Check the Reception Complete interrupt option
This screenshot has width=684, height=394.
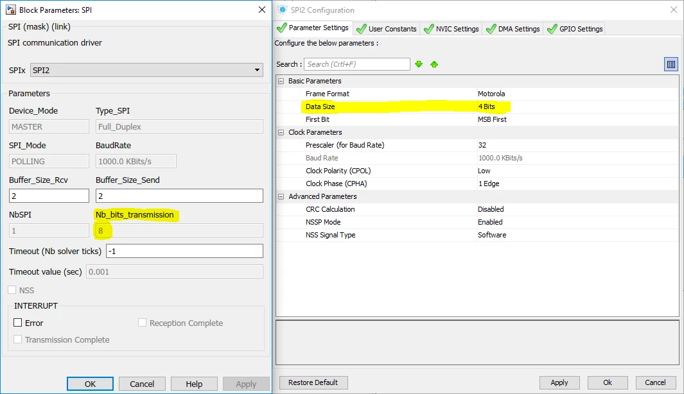(x=142, y=323)
